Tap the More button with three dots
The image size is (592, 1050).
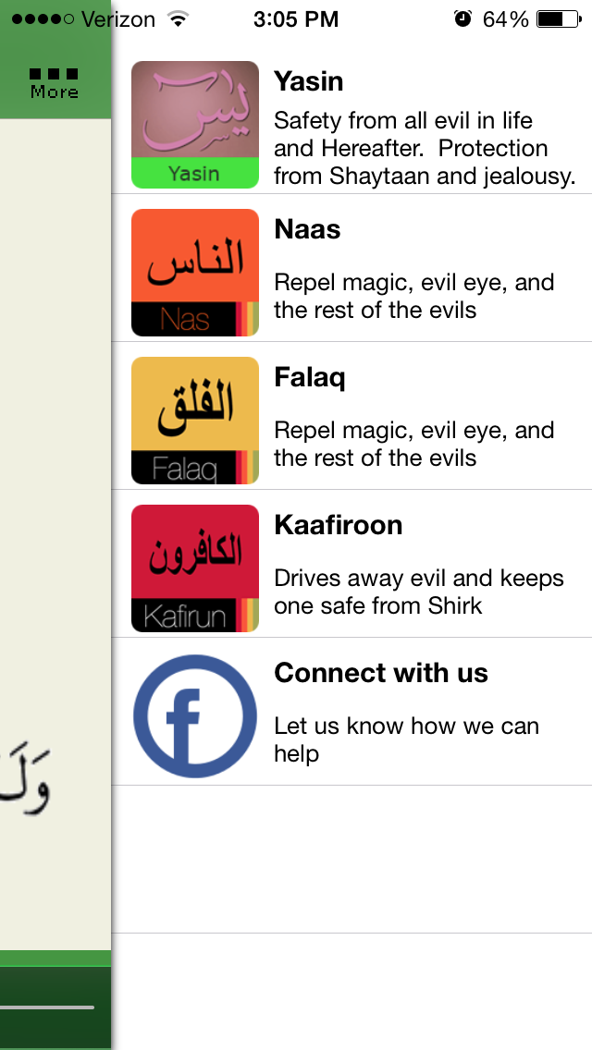pyautogui.click(x=54, y=82)
